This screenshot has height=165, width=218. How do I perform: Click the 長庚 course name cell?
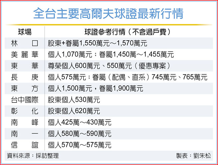pyautogui.click(x=25, y=77)
